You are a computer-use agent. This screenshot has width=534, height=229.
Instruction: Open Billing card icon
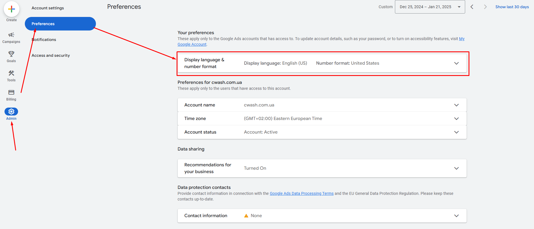point(11,92)
